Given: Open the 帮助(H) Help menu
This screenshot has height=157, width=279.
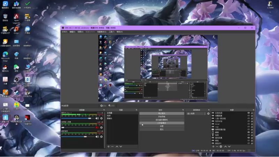Looking at the screenshot, I should pyautogui.click(x=120, y=32).
